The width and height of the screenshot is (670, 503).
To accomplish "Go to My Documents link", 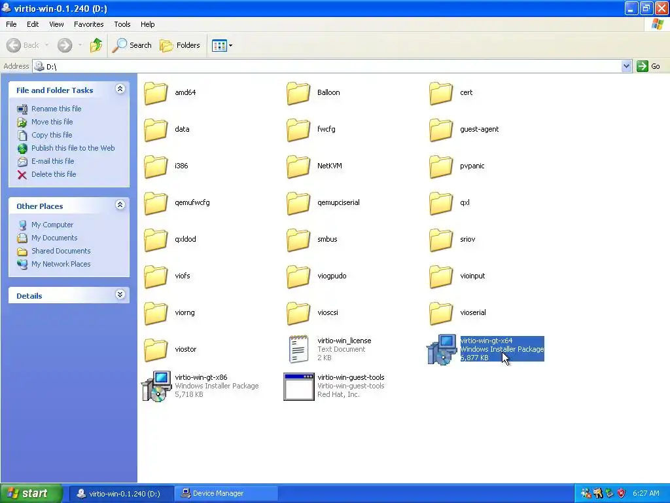I will pyautogui.click(x=54, y=238).
